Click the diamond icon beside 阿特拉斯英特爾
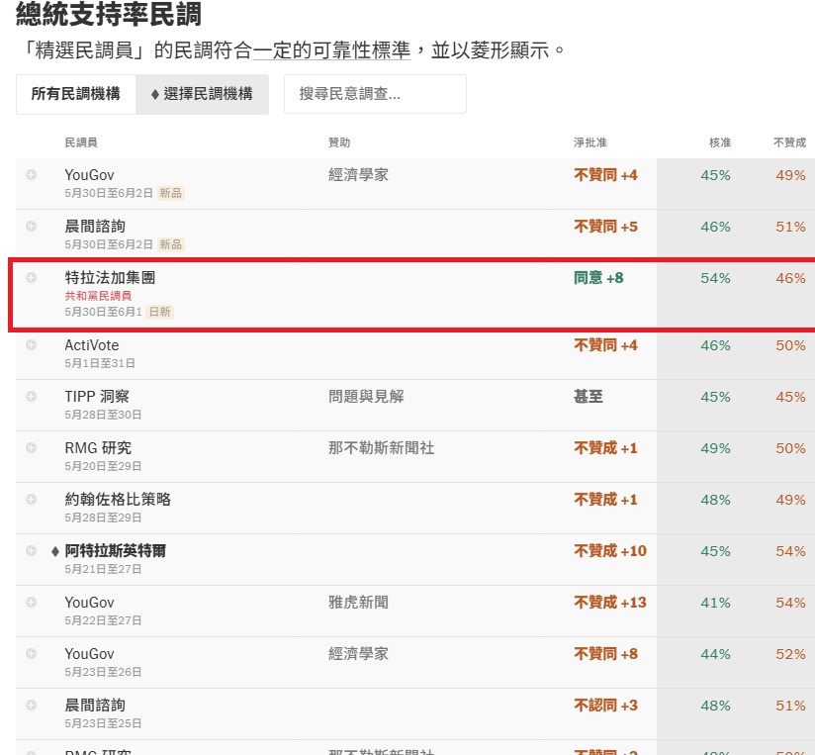This screenshot has height=755, width=815. [x=55, y=551]
